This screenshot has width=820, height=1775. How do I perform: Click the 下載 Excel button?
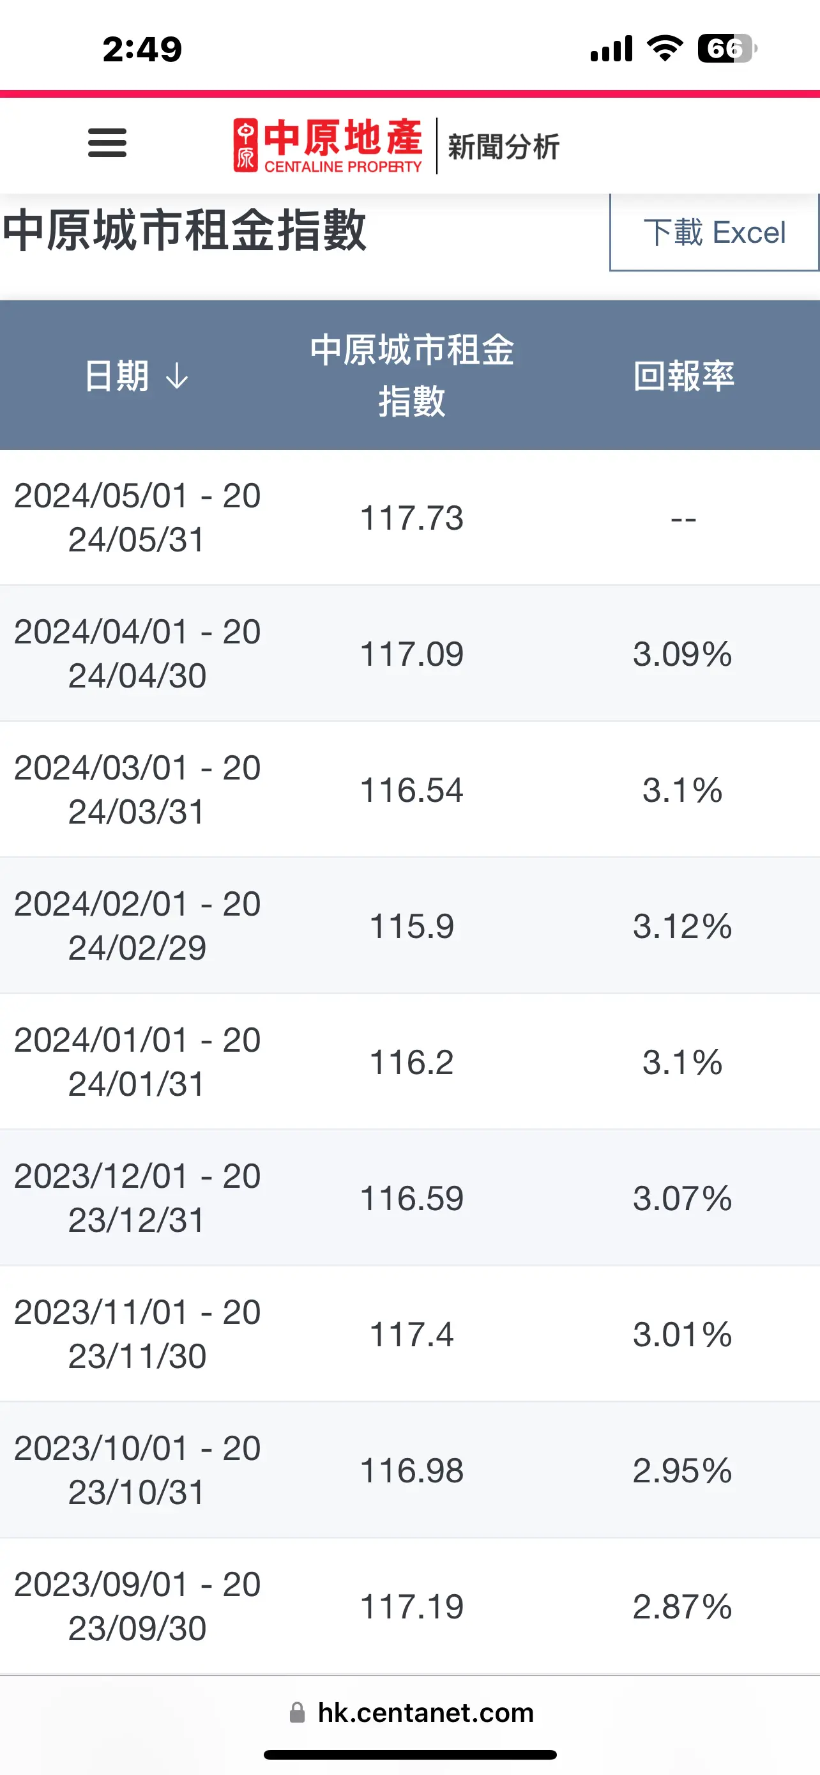coord(715,232)
